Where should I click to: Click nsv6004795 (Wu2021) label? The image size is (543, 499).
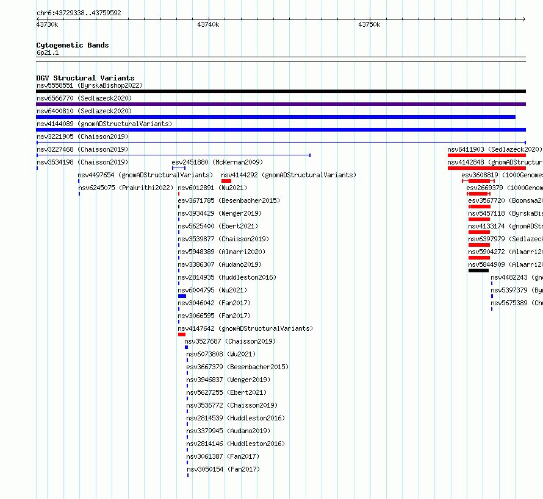212,290
